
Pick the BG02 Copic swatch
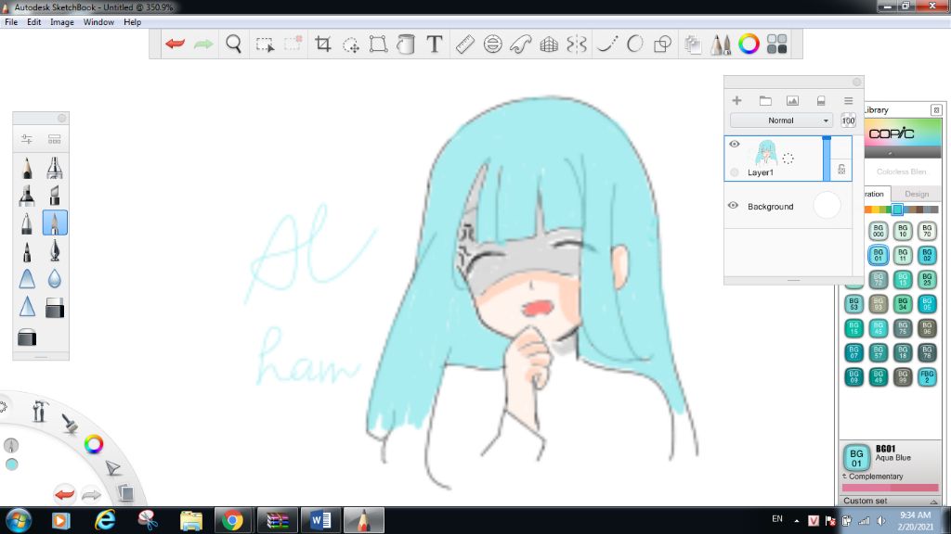(927, 255)
